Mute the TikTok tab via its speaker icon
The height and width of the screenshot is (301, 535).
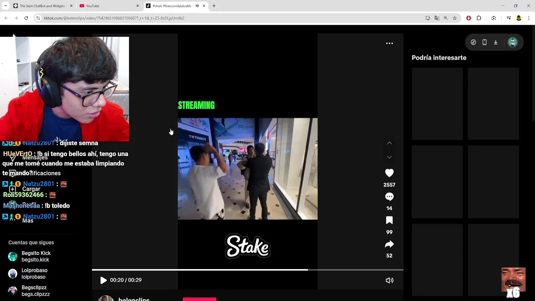[197, 6]
